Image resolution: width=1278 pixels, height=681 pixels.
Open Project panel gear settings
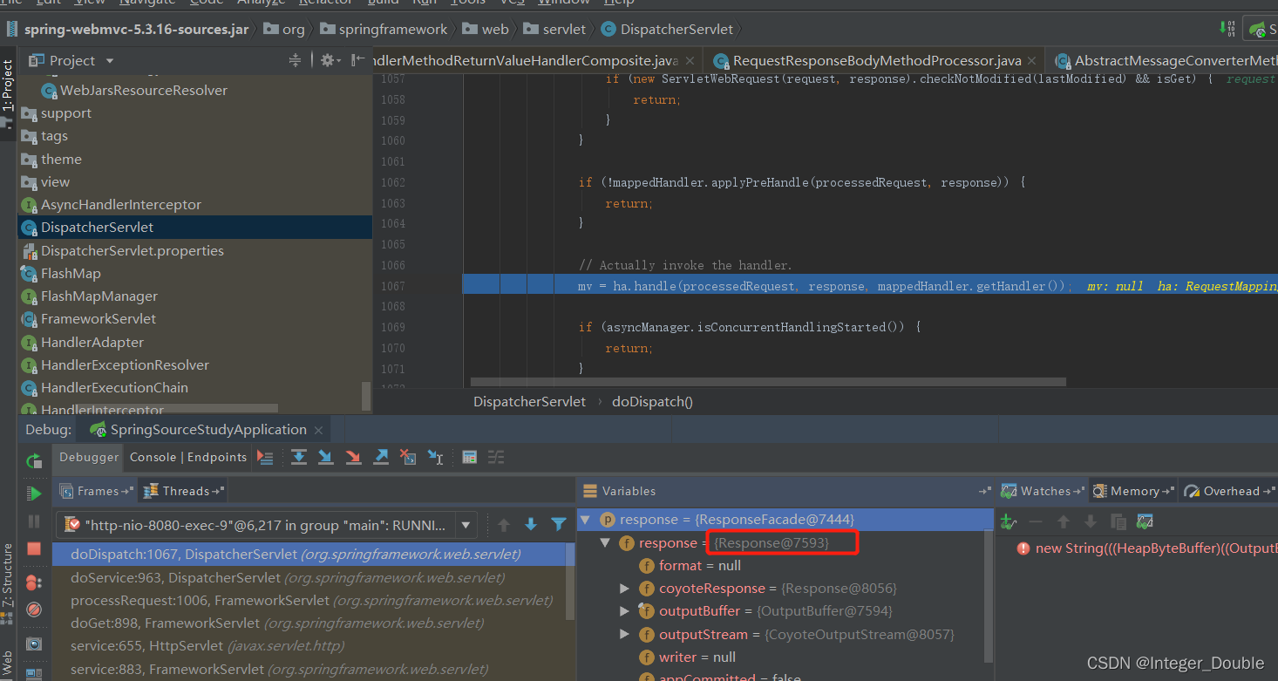click(x=327, y=60)
